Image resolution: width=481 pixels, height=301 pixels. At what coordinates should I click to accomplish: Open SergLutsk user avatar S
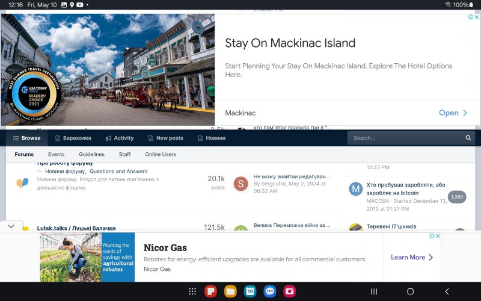pos(241,184)
